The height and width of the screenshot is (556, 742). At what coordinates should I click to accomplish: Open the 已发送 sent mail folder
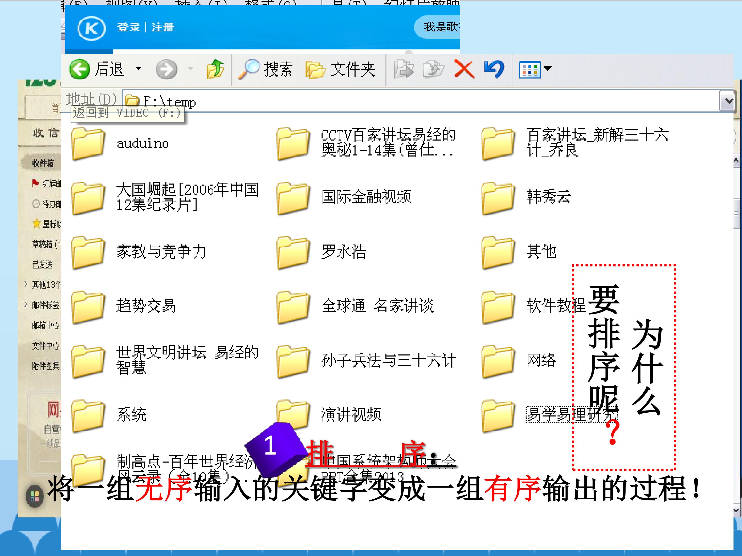(42, 265)
